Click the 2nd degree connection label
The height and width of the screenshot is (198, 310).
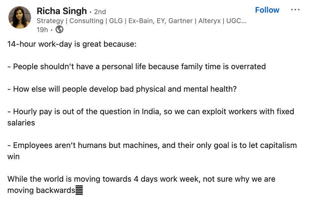pos(100,12)
